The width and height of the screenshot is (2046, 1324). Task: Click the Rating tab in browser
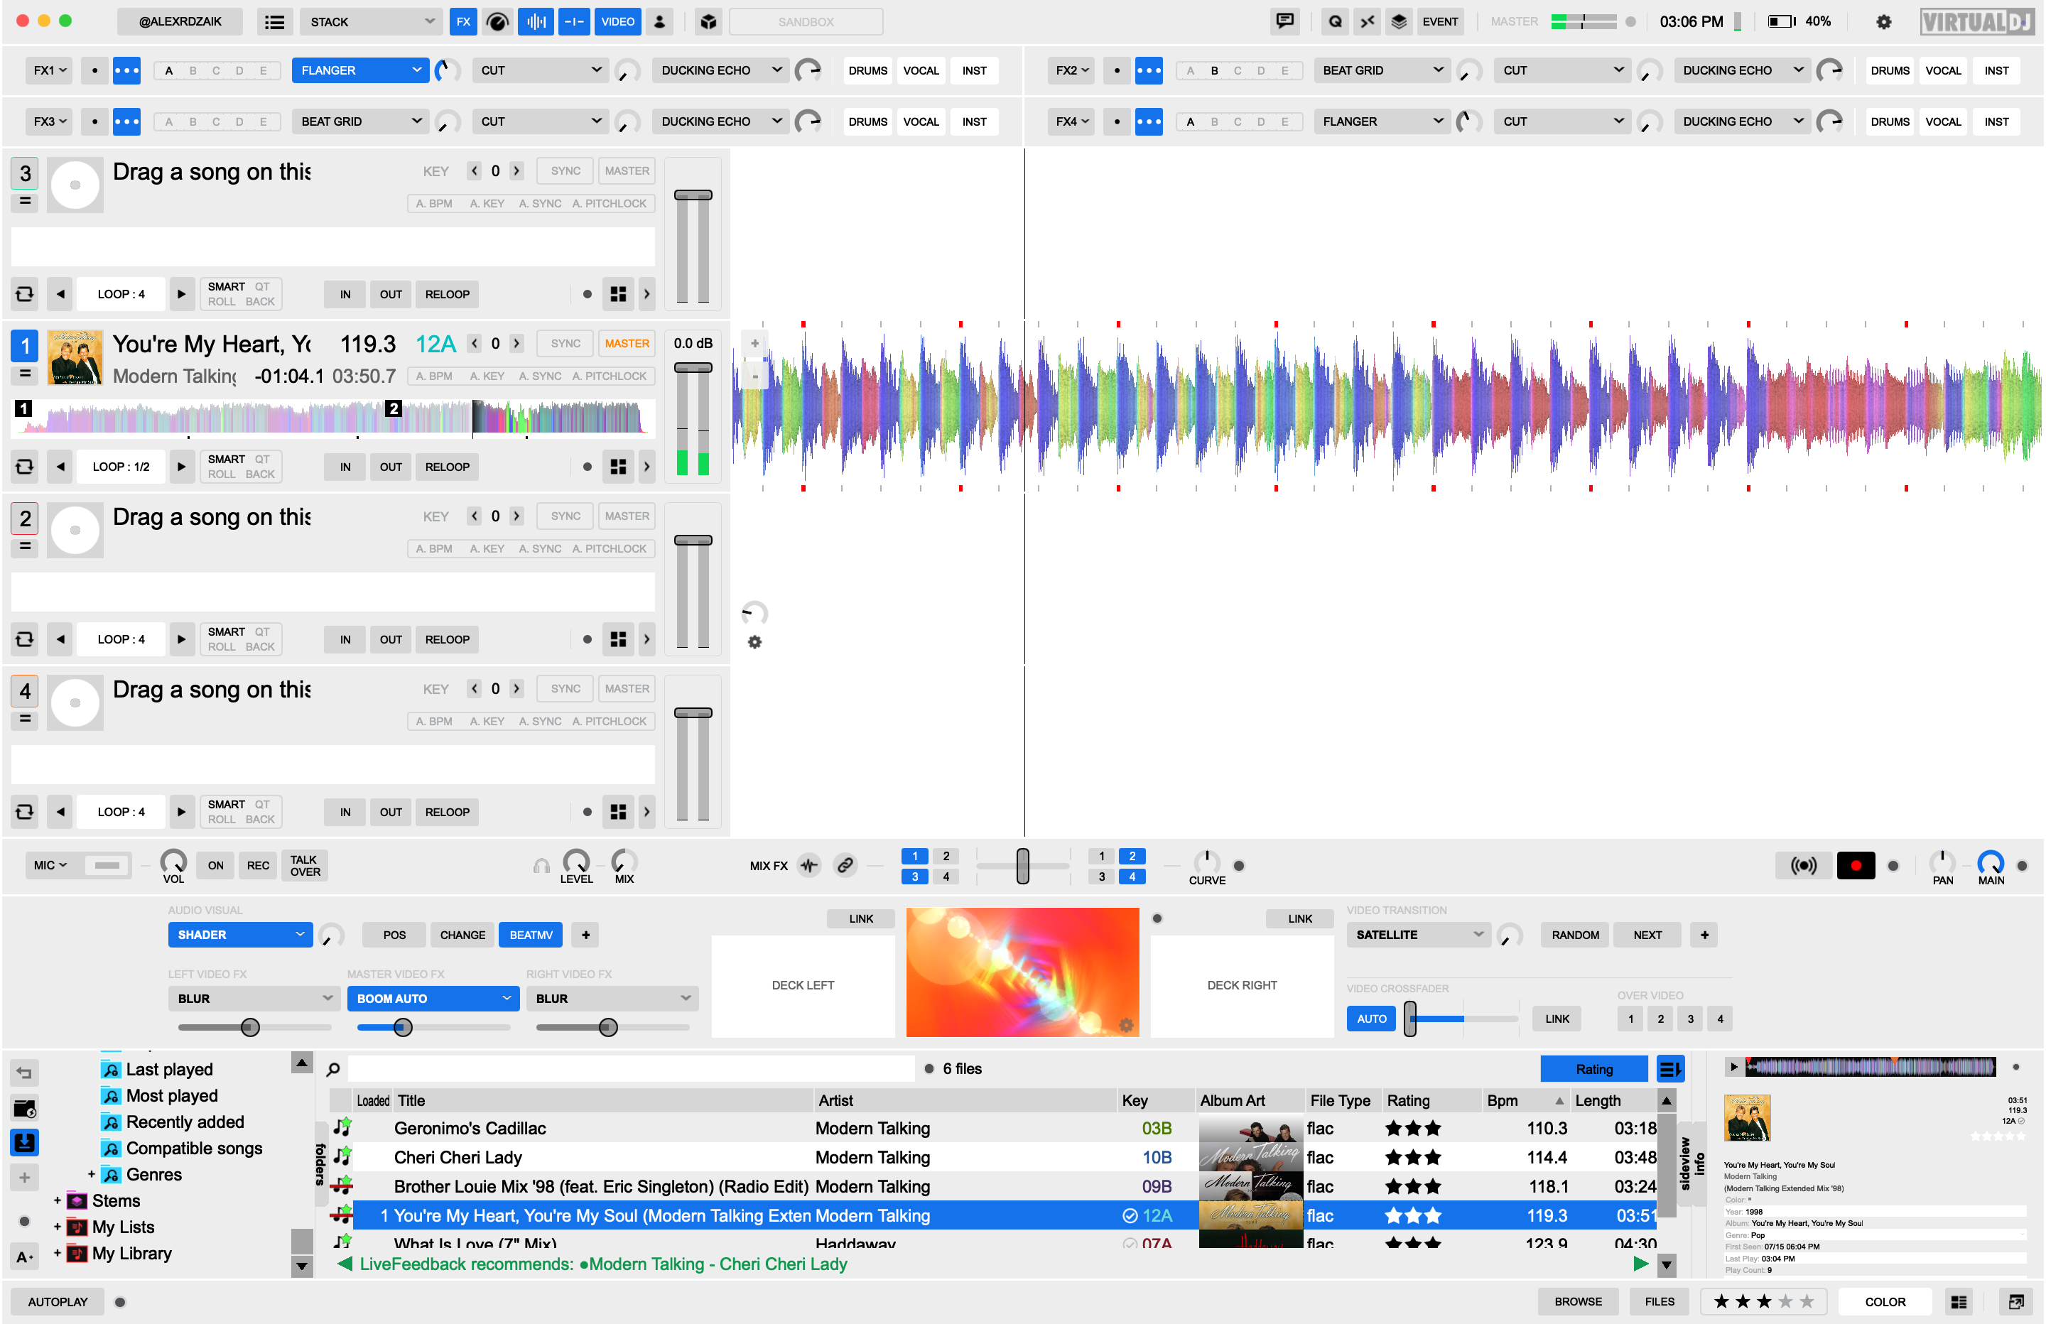(x=1593, y=1069)
